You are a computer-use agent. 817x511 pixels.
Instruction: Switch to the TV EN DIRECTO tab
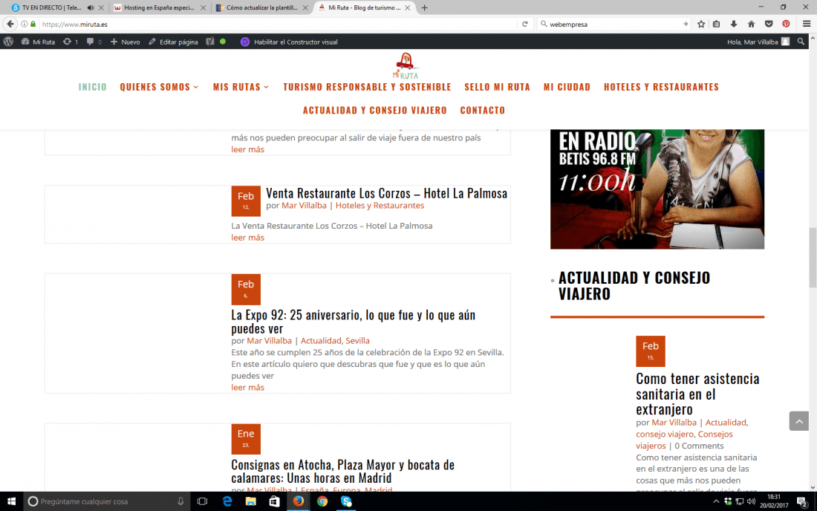(51, 8)
